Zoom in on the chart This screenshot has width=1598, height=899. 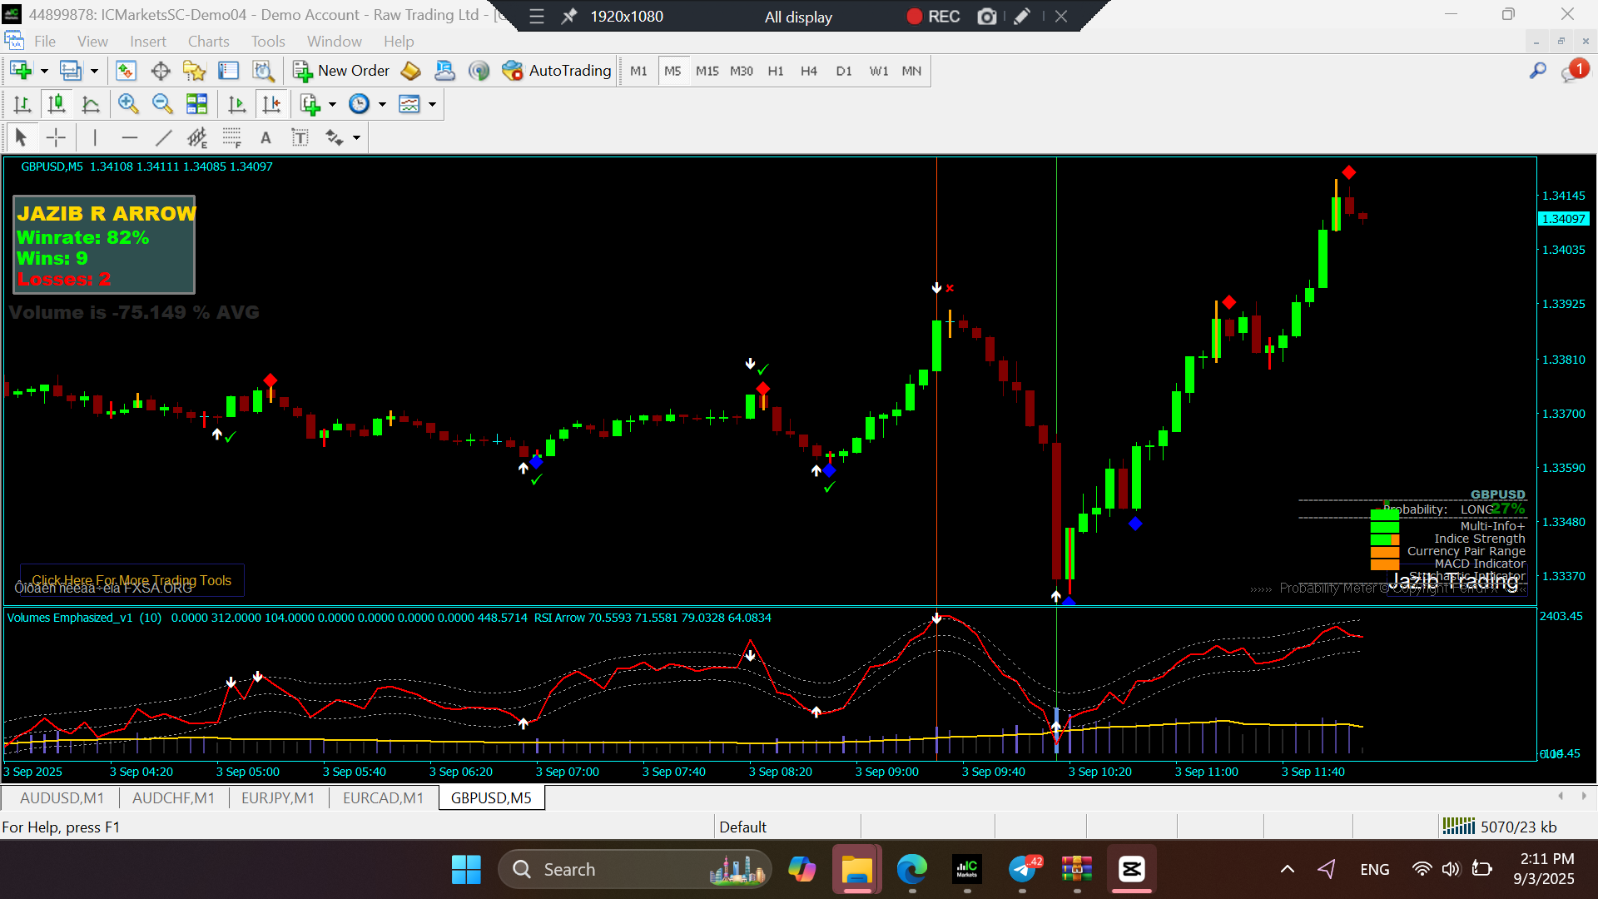[128, 103]
